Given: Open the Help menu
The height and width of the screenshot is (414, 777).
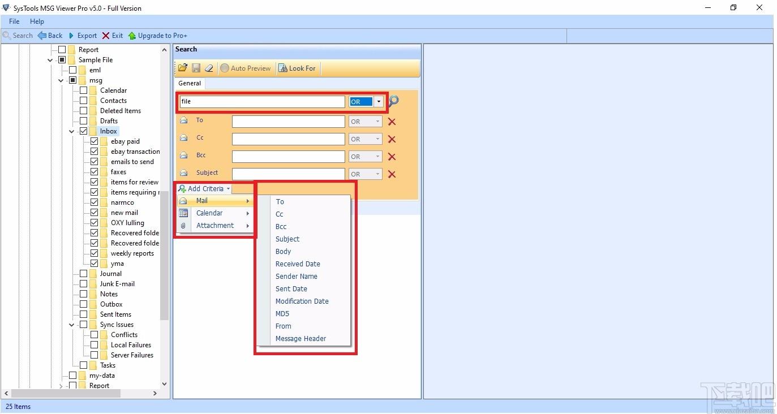Looking at the screenshot, I should 37,21.
